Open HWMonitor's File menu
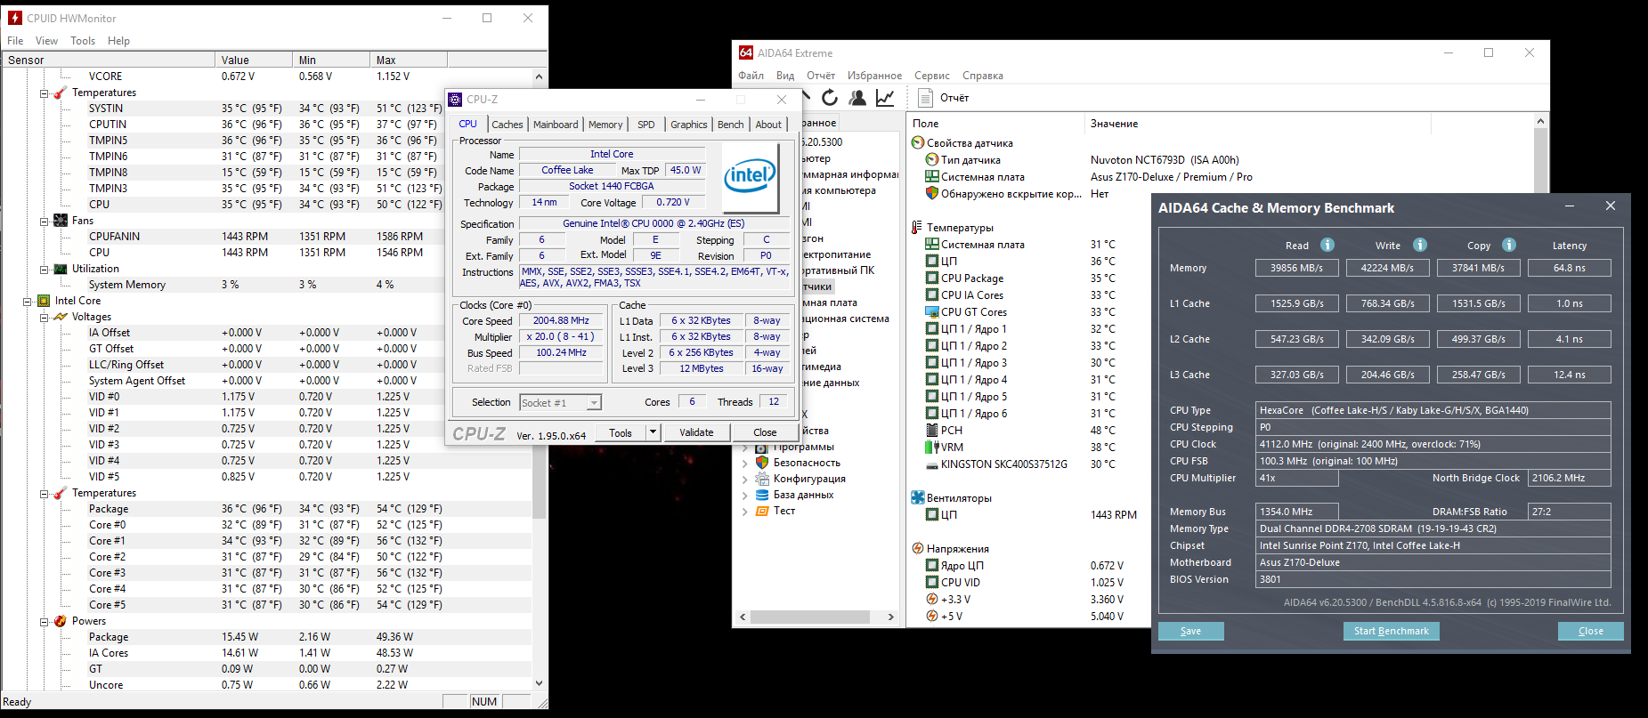The width and height of the screenshot is (1648, 718). pos(15,41)
